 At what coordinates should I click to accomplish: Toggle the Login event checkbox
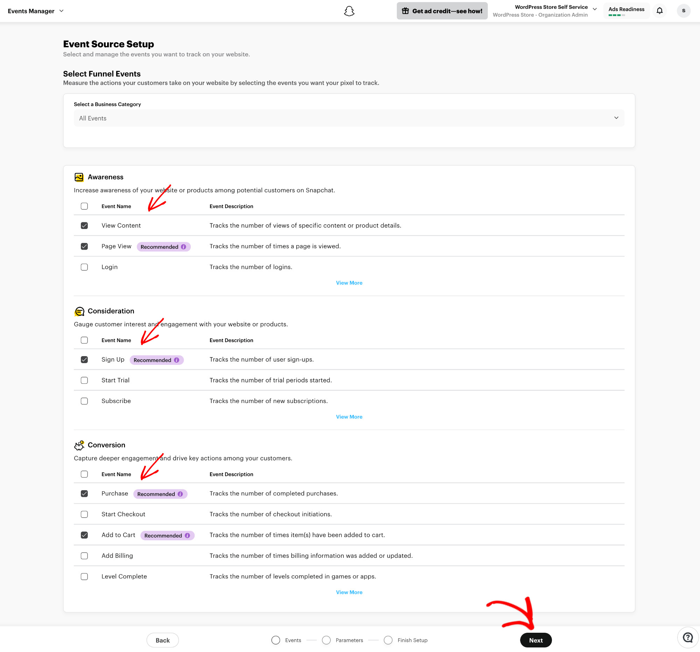click(84, 266)
